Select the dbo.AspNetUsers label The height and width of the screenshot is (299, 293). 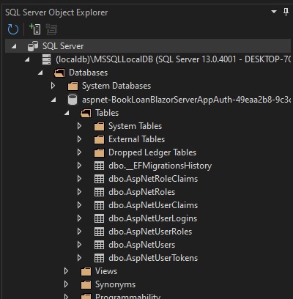tap(142, 245)
